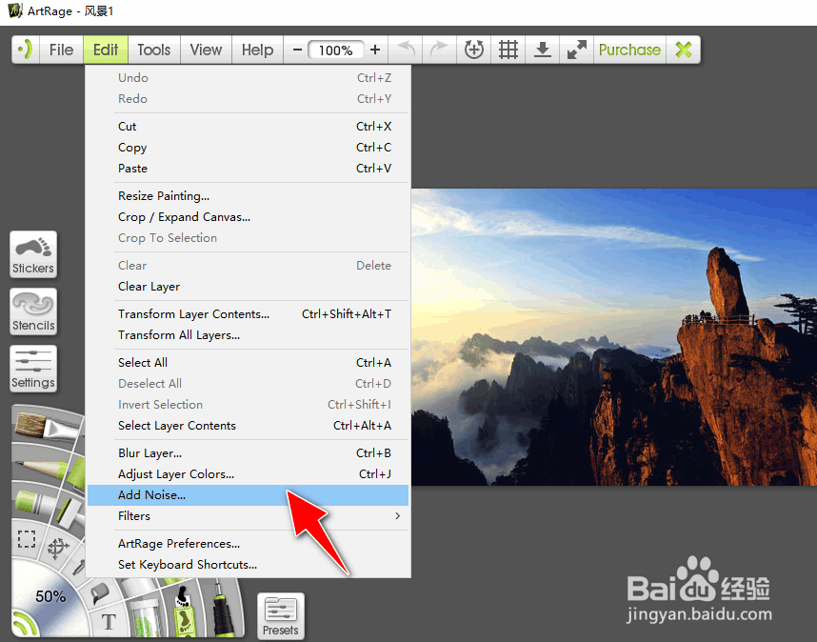This screenshot has width=817, height=642.
Task: Close the Edit menu
Action: [x=106, y=50]
